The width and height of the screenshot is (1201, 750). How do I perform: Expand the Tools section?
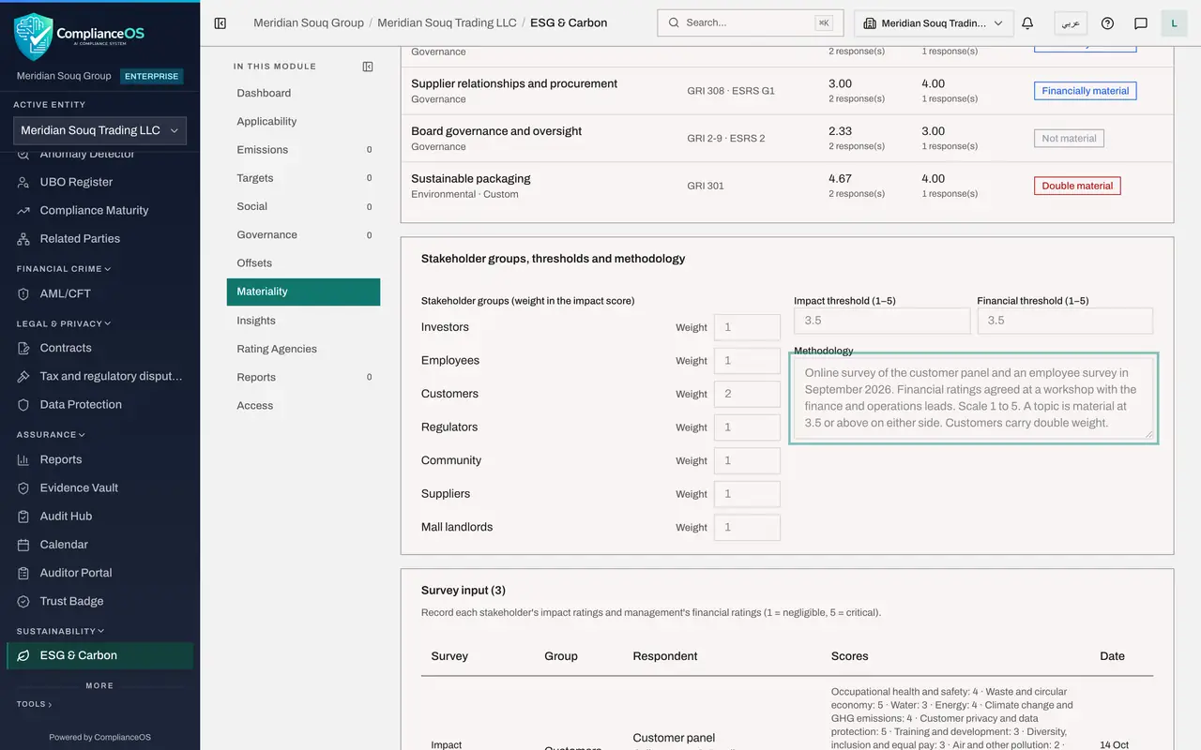34,704
